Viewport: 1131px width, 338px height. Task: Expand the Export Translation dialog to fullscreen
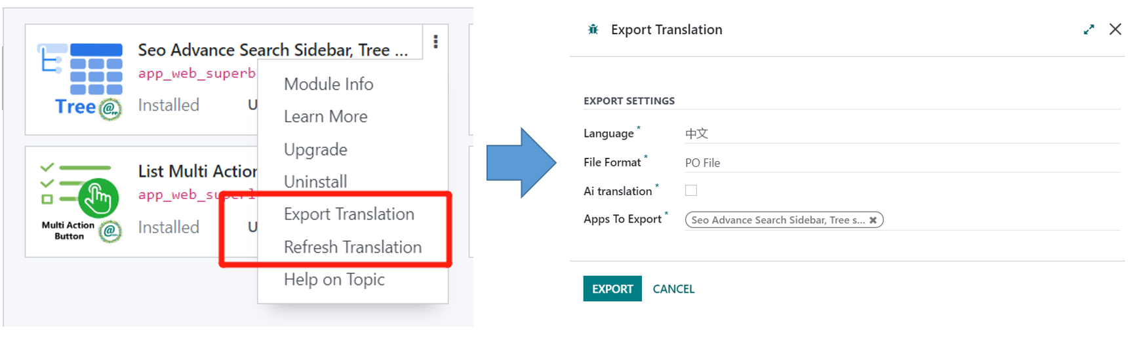pos(1088,29)
